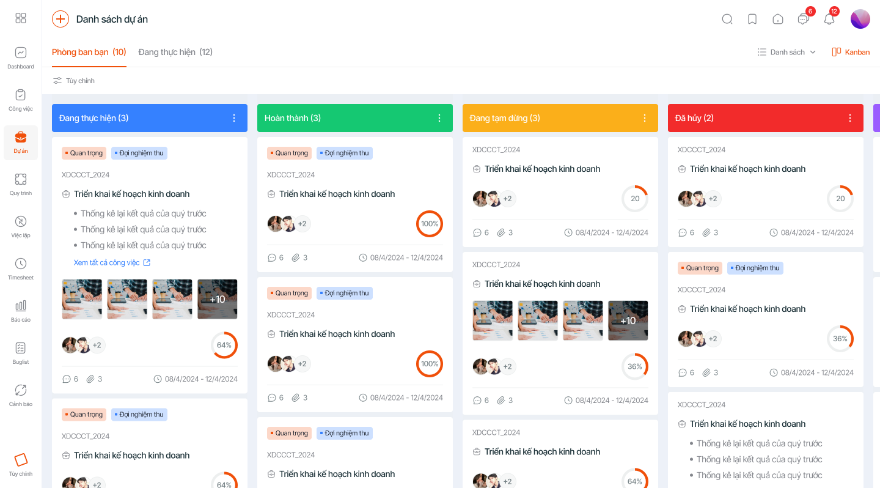
Task: Open chat messages icon with 6 badge
Action: pyautogui.click(x=804, y=19)
